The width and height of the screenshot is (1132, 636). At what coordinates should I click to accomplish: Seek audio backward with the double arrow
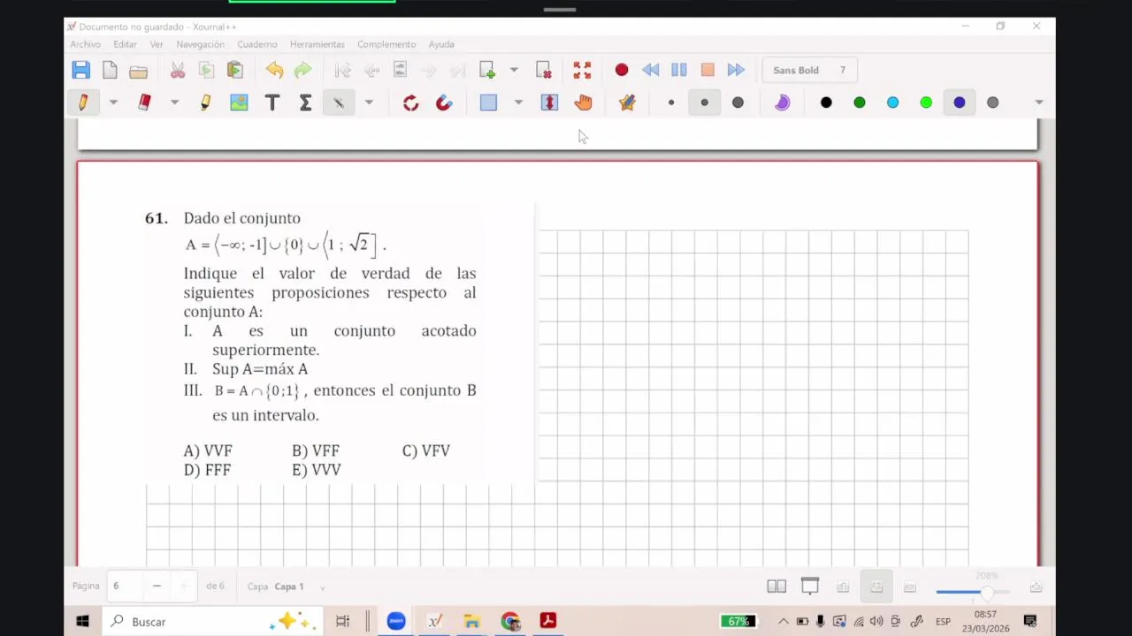point(650,70)
